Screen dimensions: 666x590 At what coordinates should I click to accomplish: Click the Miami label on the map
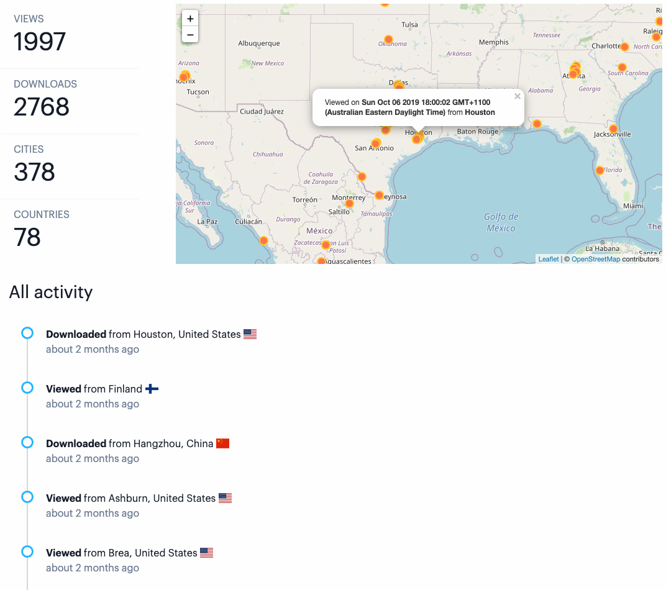[633, 206]
